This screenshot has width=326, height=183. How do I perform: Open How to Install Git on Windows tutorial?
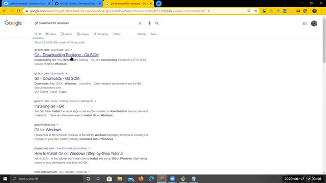tap(81, 154)
